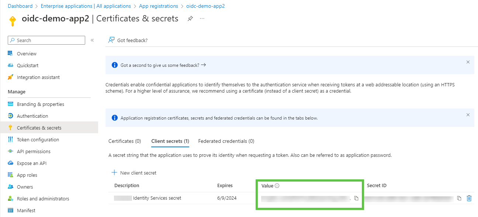Click the Owners people icon
This screenshot has width=478, height=217.
(x=10, y=187)
